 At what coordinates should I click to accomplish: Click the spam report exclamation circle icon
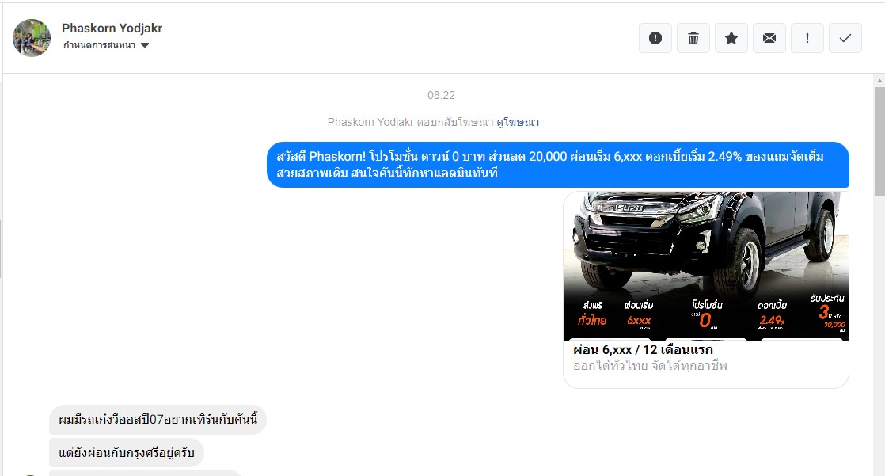tap(655, 38)
